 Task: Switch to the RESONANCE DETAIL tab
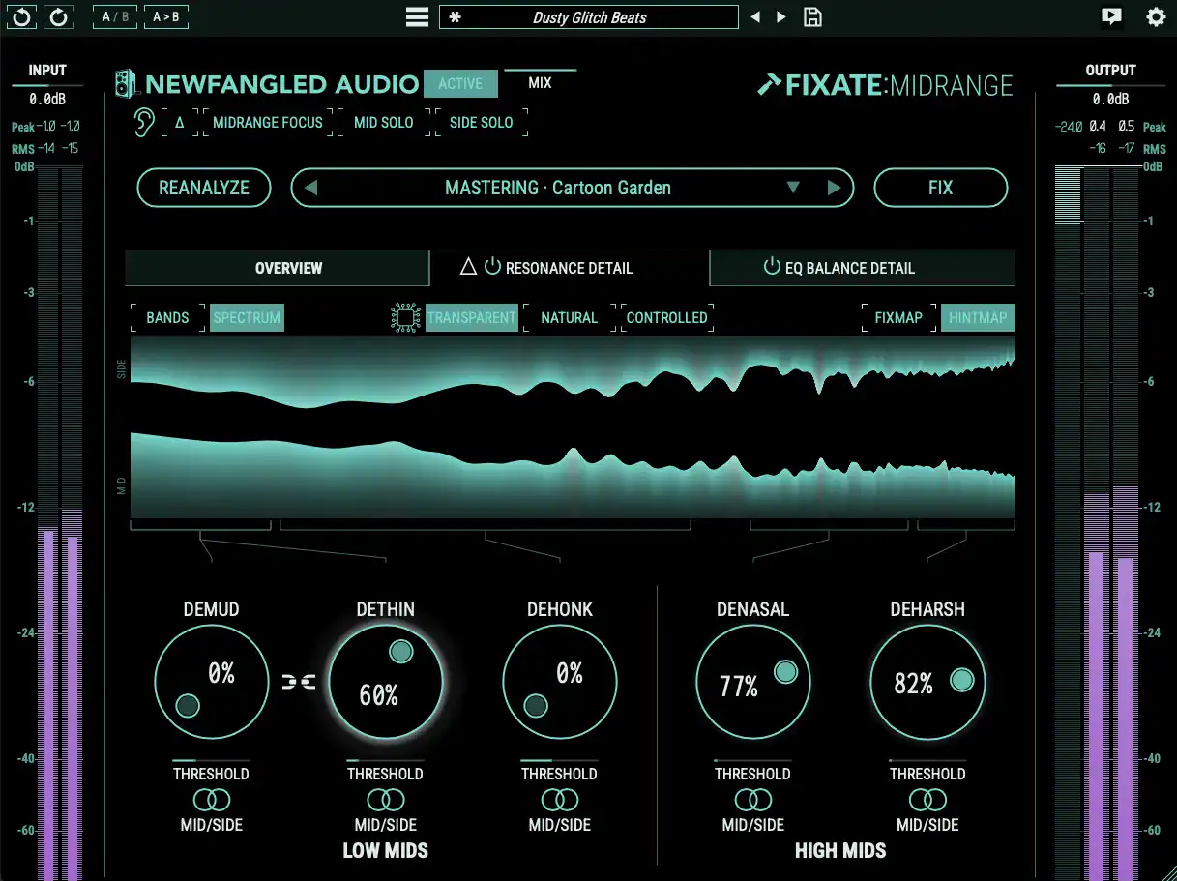tap(570, 268)
